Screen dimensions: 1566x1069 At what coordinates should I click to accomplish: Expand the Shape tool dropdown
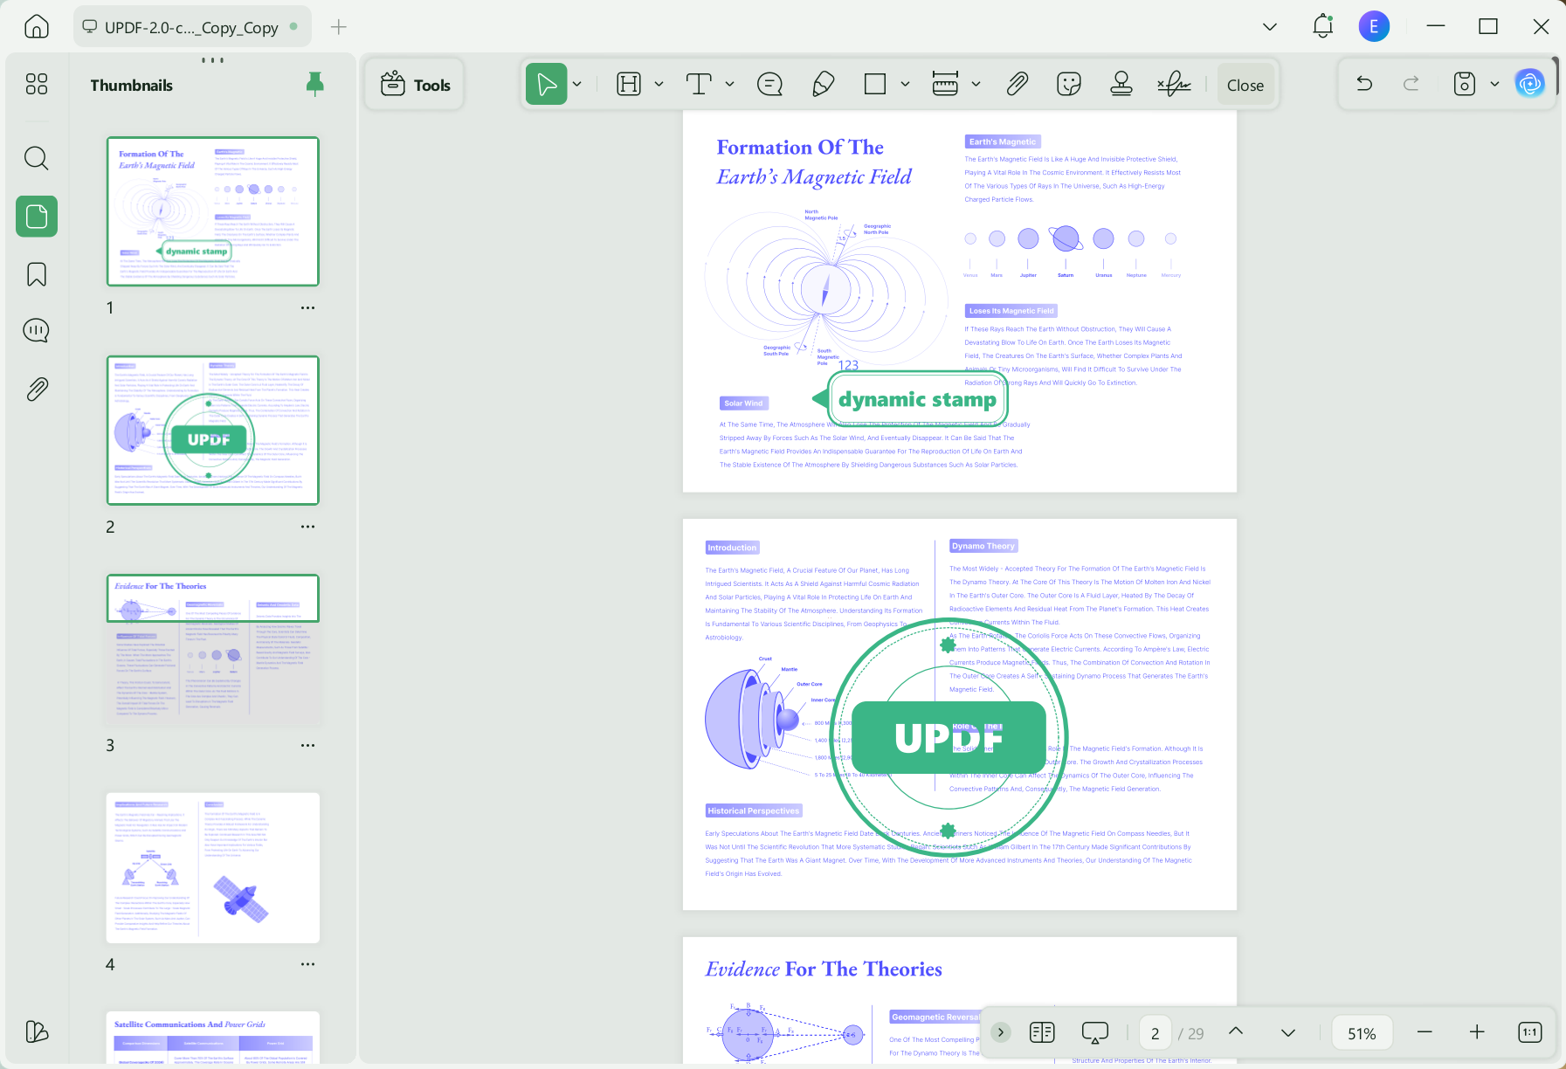pos(905,84)
